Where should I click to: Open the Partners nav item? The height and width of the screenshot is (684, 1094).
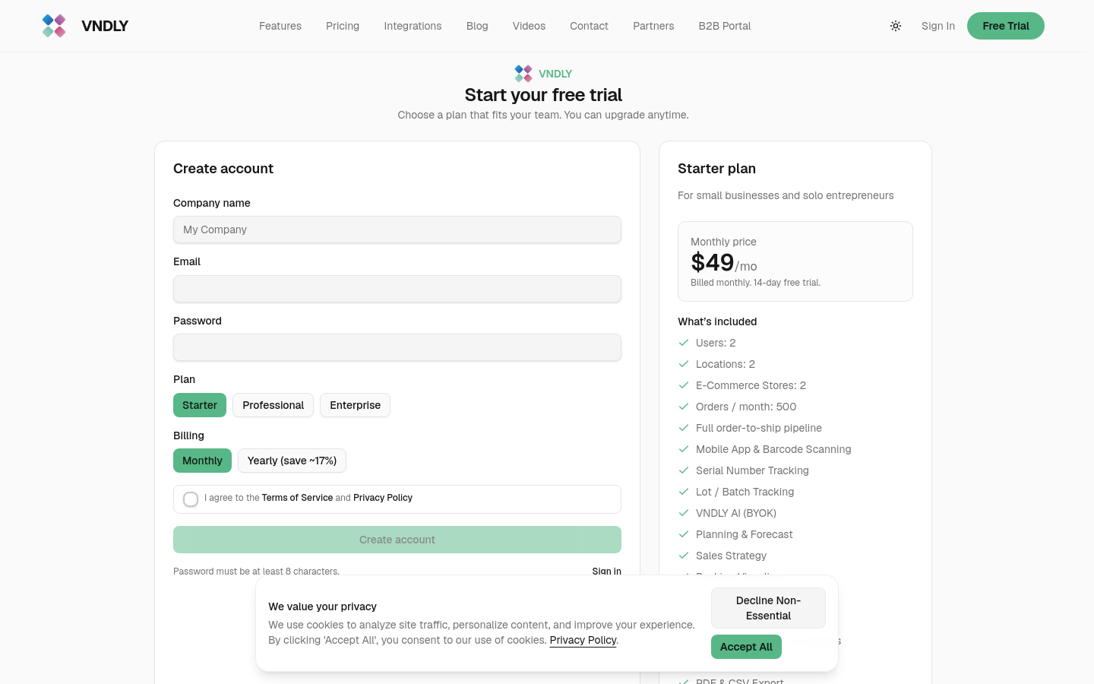tap(653, 26)
